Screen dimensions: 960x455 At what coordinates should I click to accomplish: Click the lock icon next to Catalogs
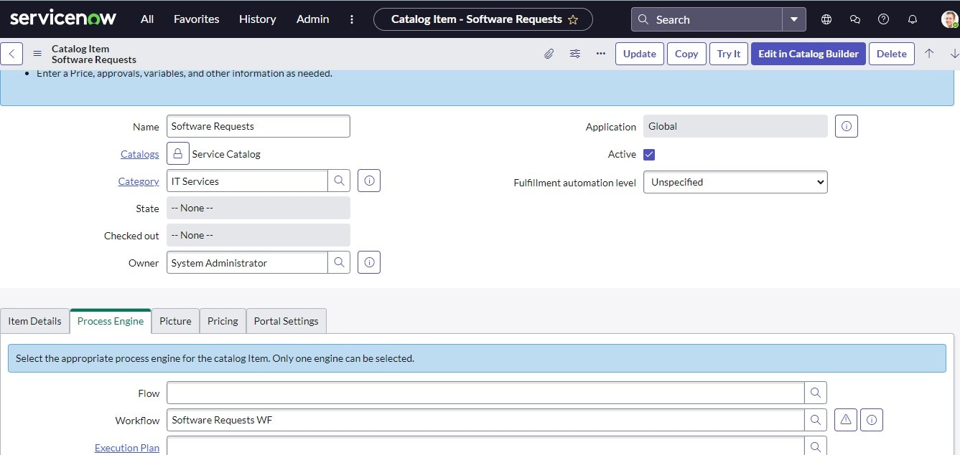(177, 153)
